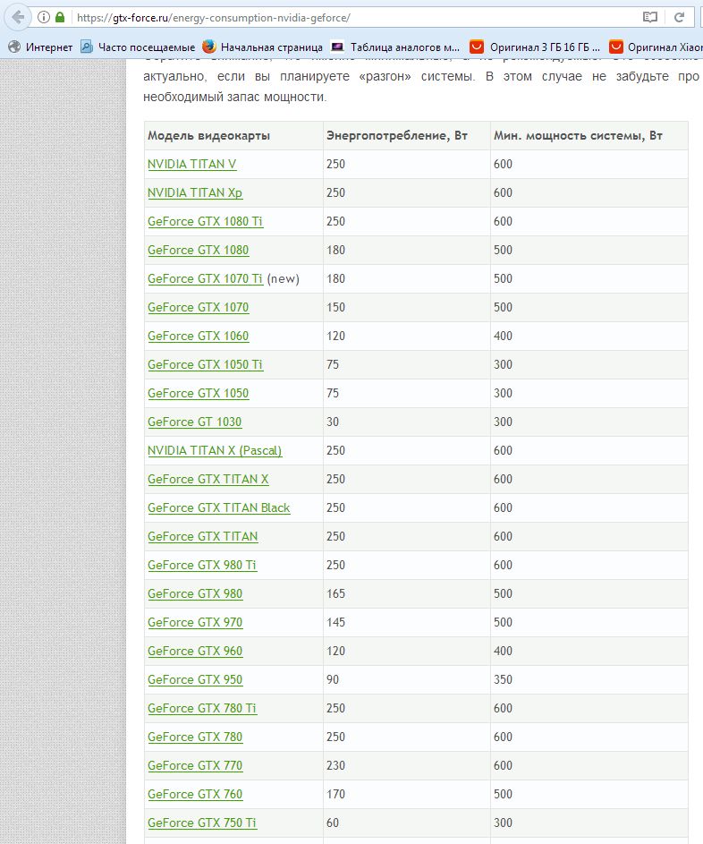Viewport: 703px width, 844px height.
Task: Open the GeForce GT 1030 link
Action: (195, 422)
